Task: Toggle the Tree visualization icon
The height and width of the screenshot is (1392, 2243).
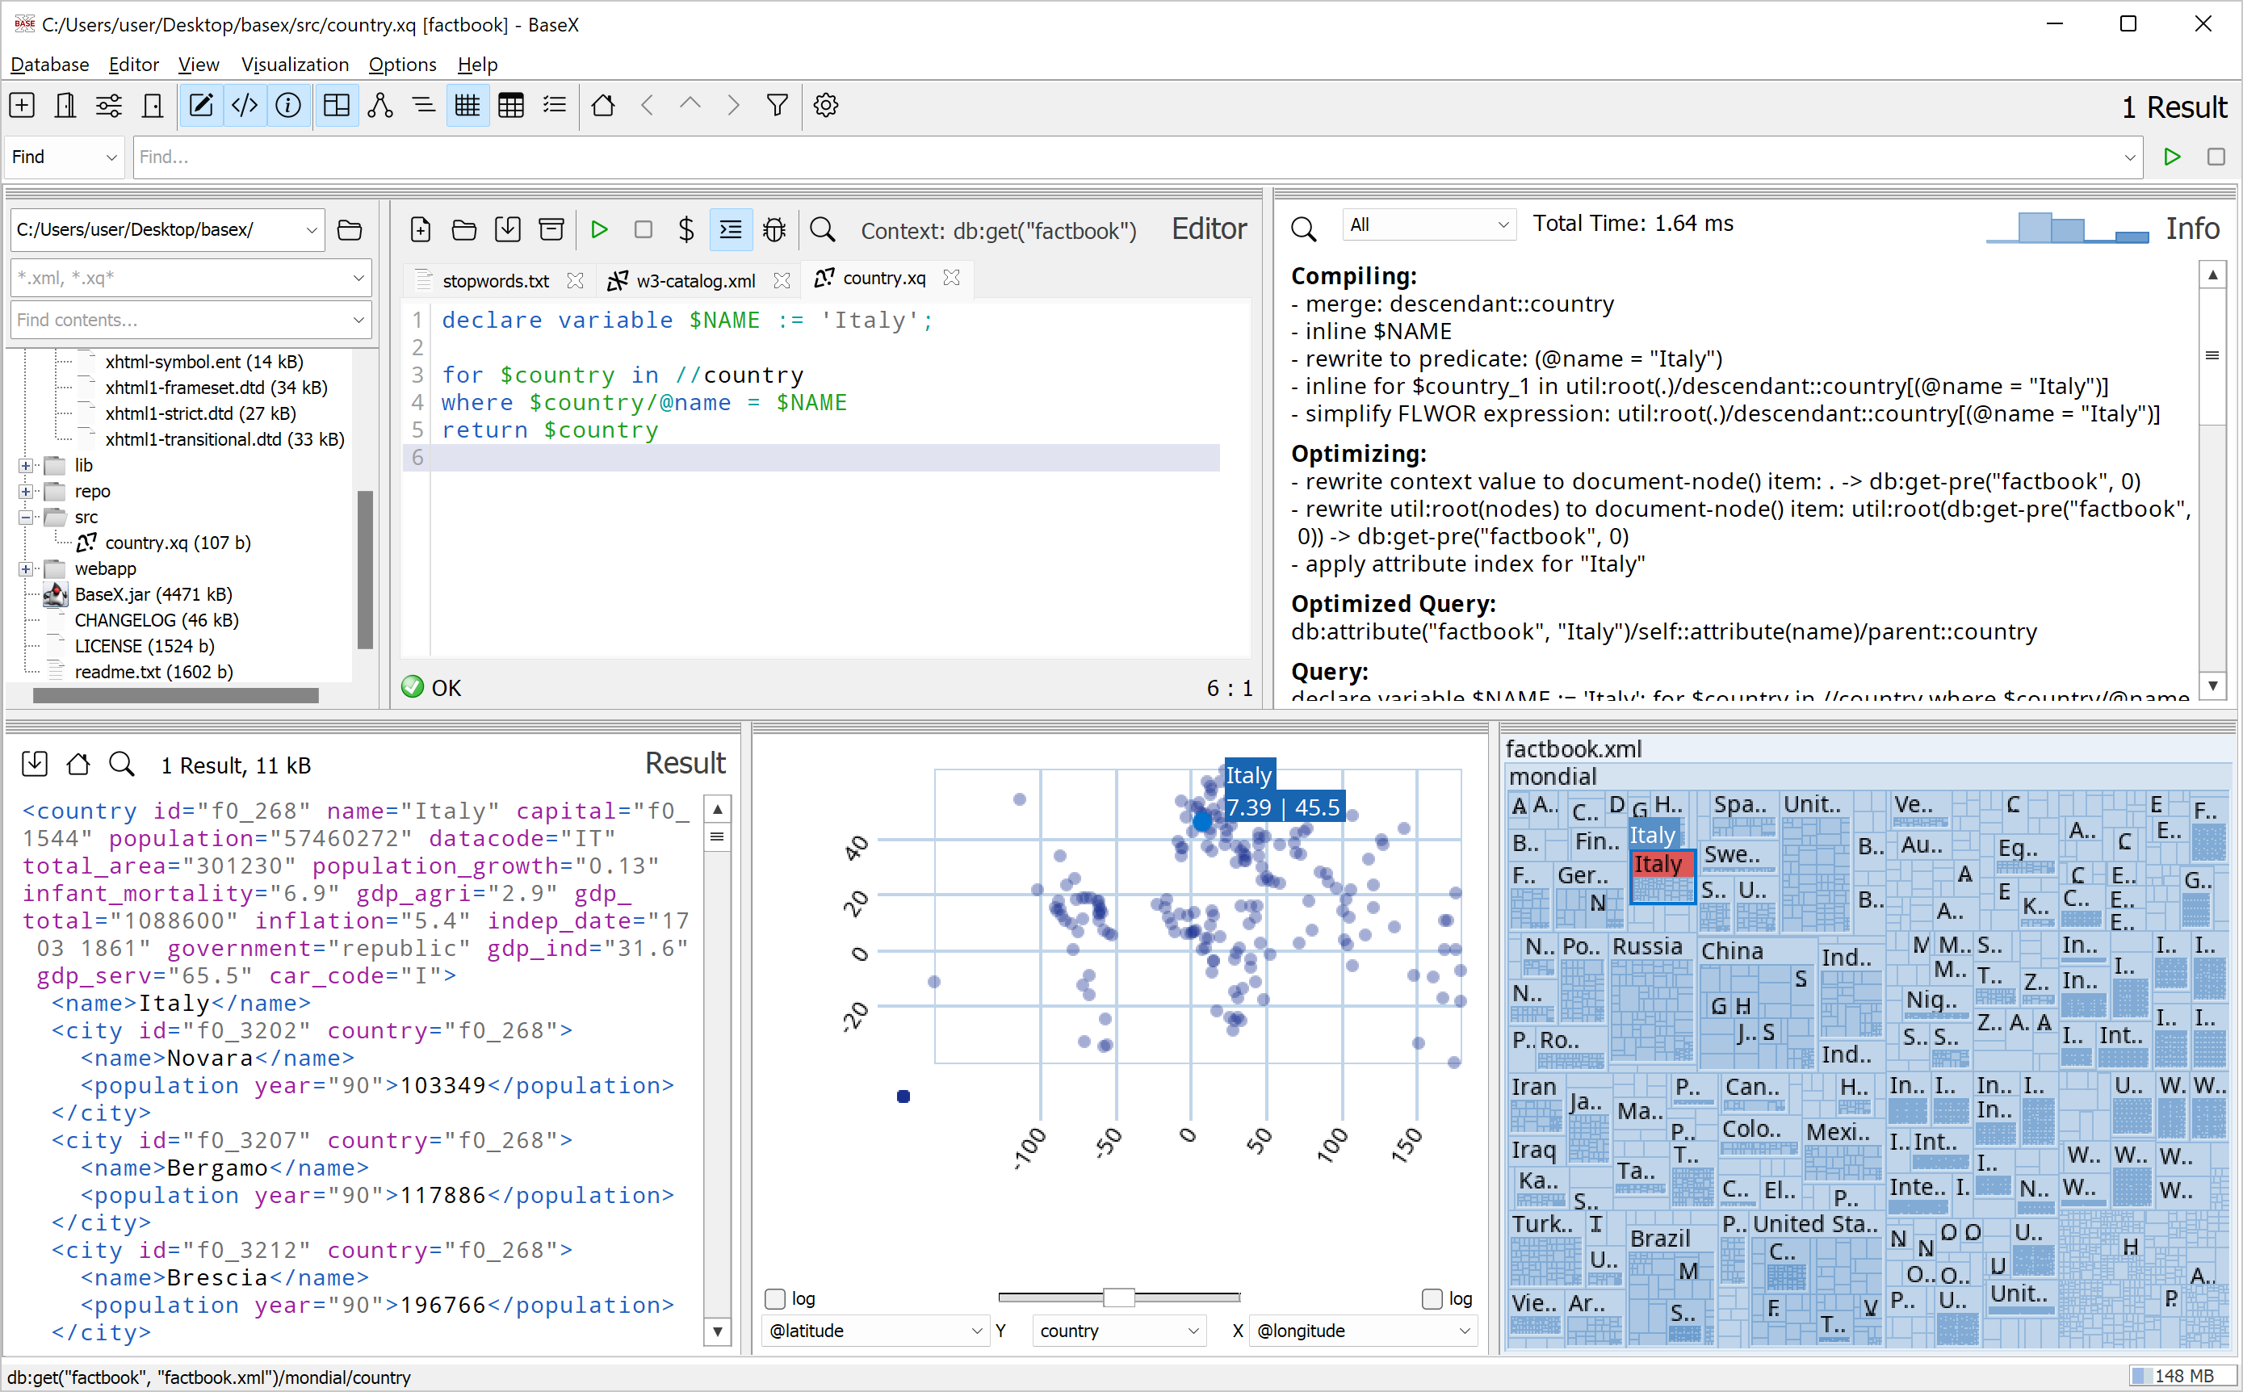Action: pos(380,105)
